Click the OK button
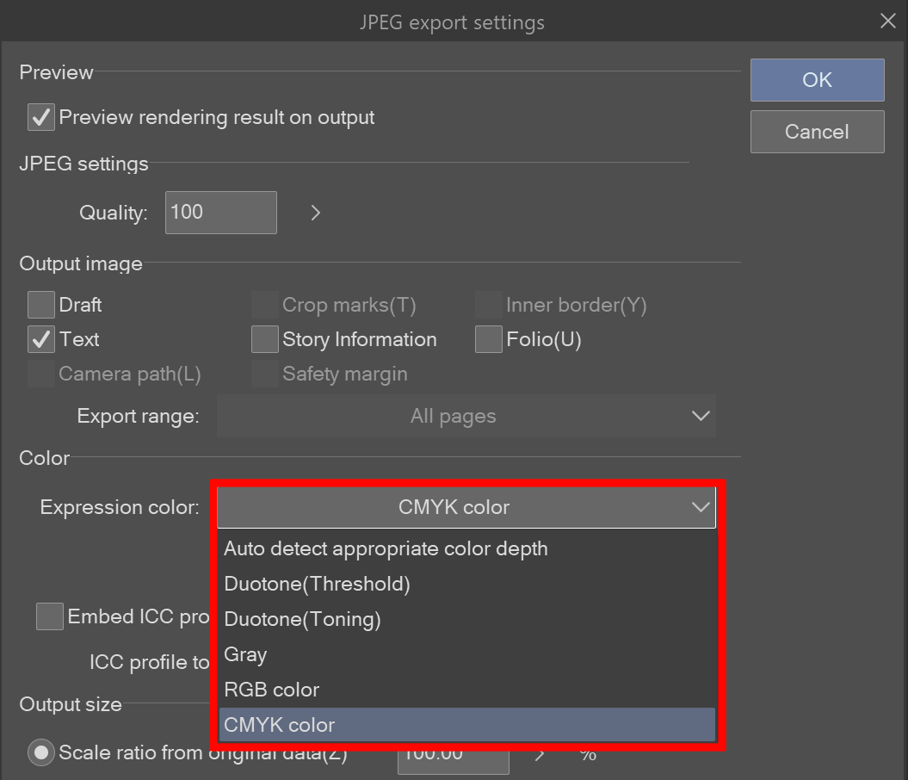This screenshot has height=780, width=908. 817,80
